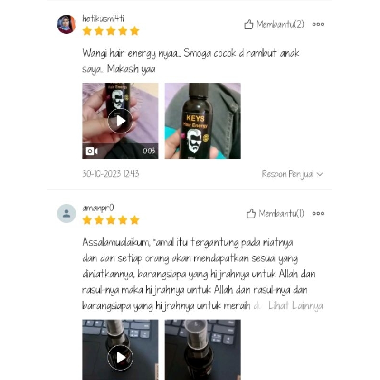Mark amanpr0's review as helpful with thumbs-up

[251, 213]
